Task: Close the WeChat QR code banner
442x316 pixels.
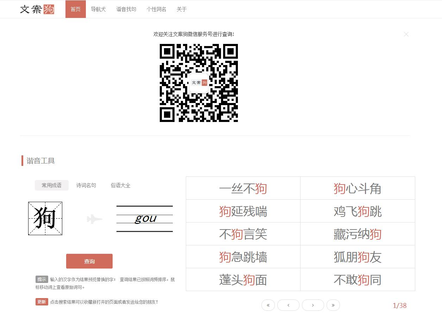Action: point(406,34)
